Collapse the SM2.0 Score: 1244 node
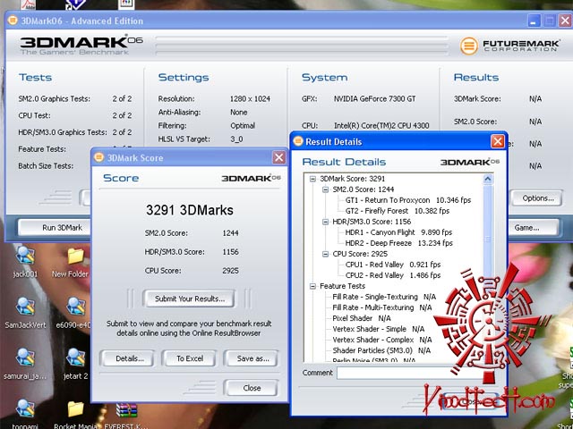Screen dimensions: 573x429 point(325,189)
